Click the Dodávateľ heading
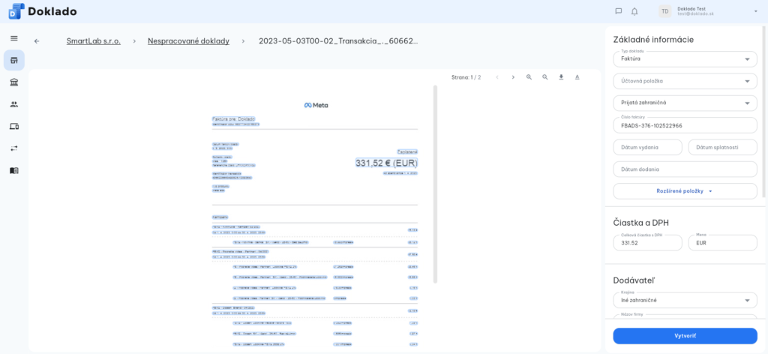Screen dimensions: 768x354 (634, 280)
